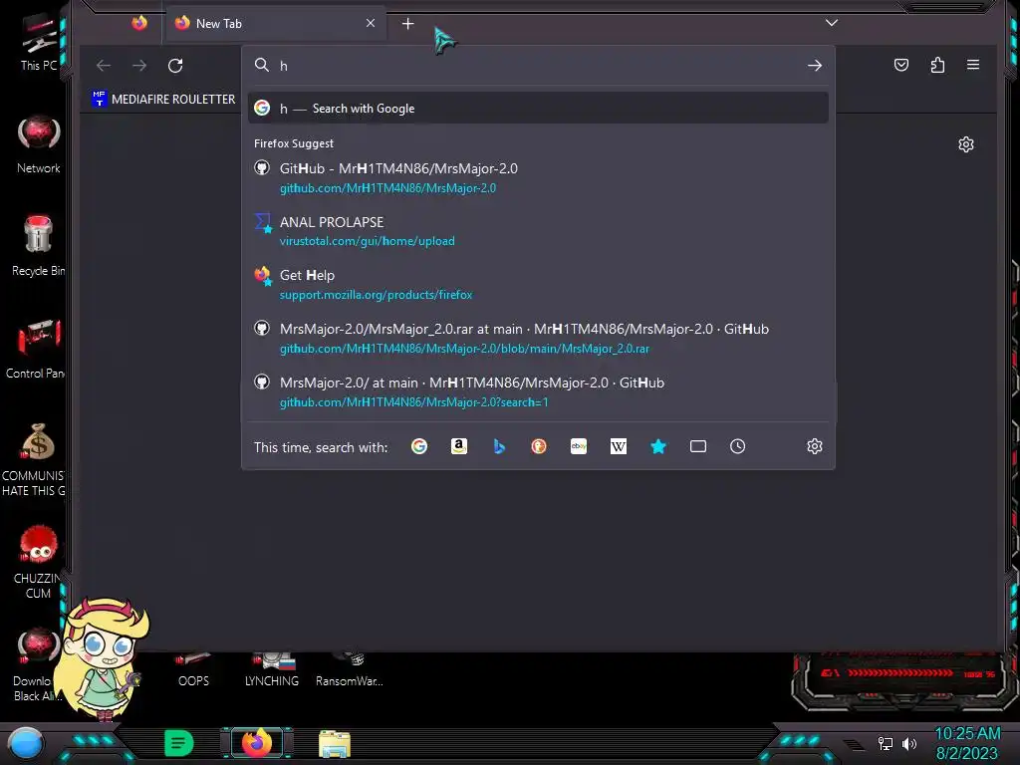Open search settings gear in dropdown

click(815, 446)
